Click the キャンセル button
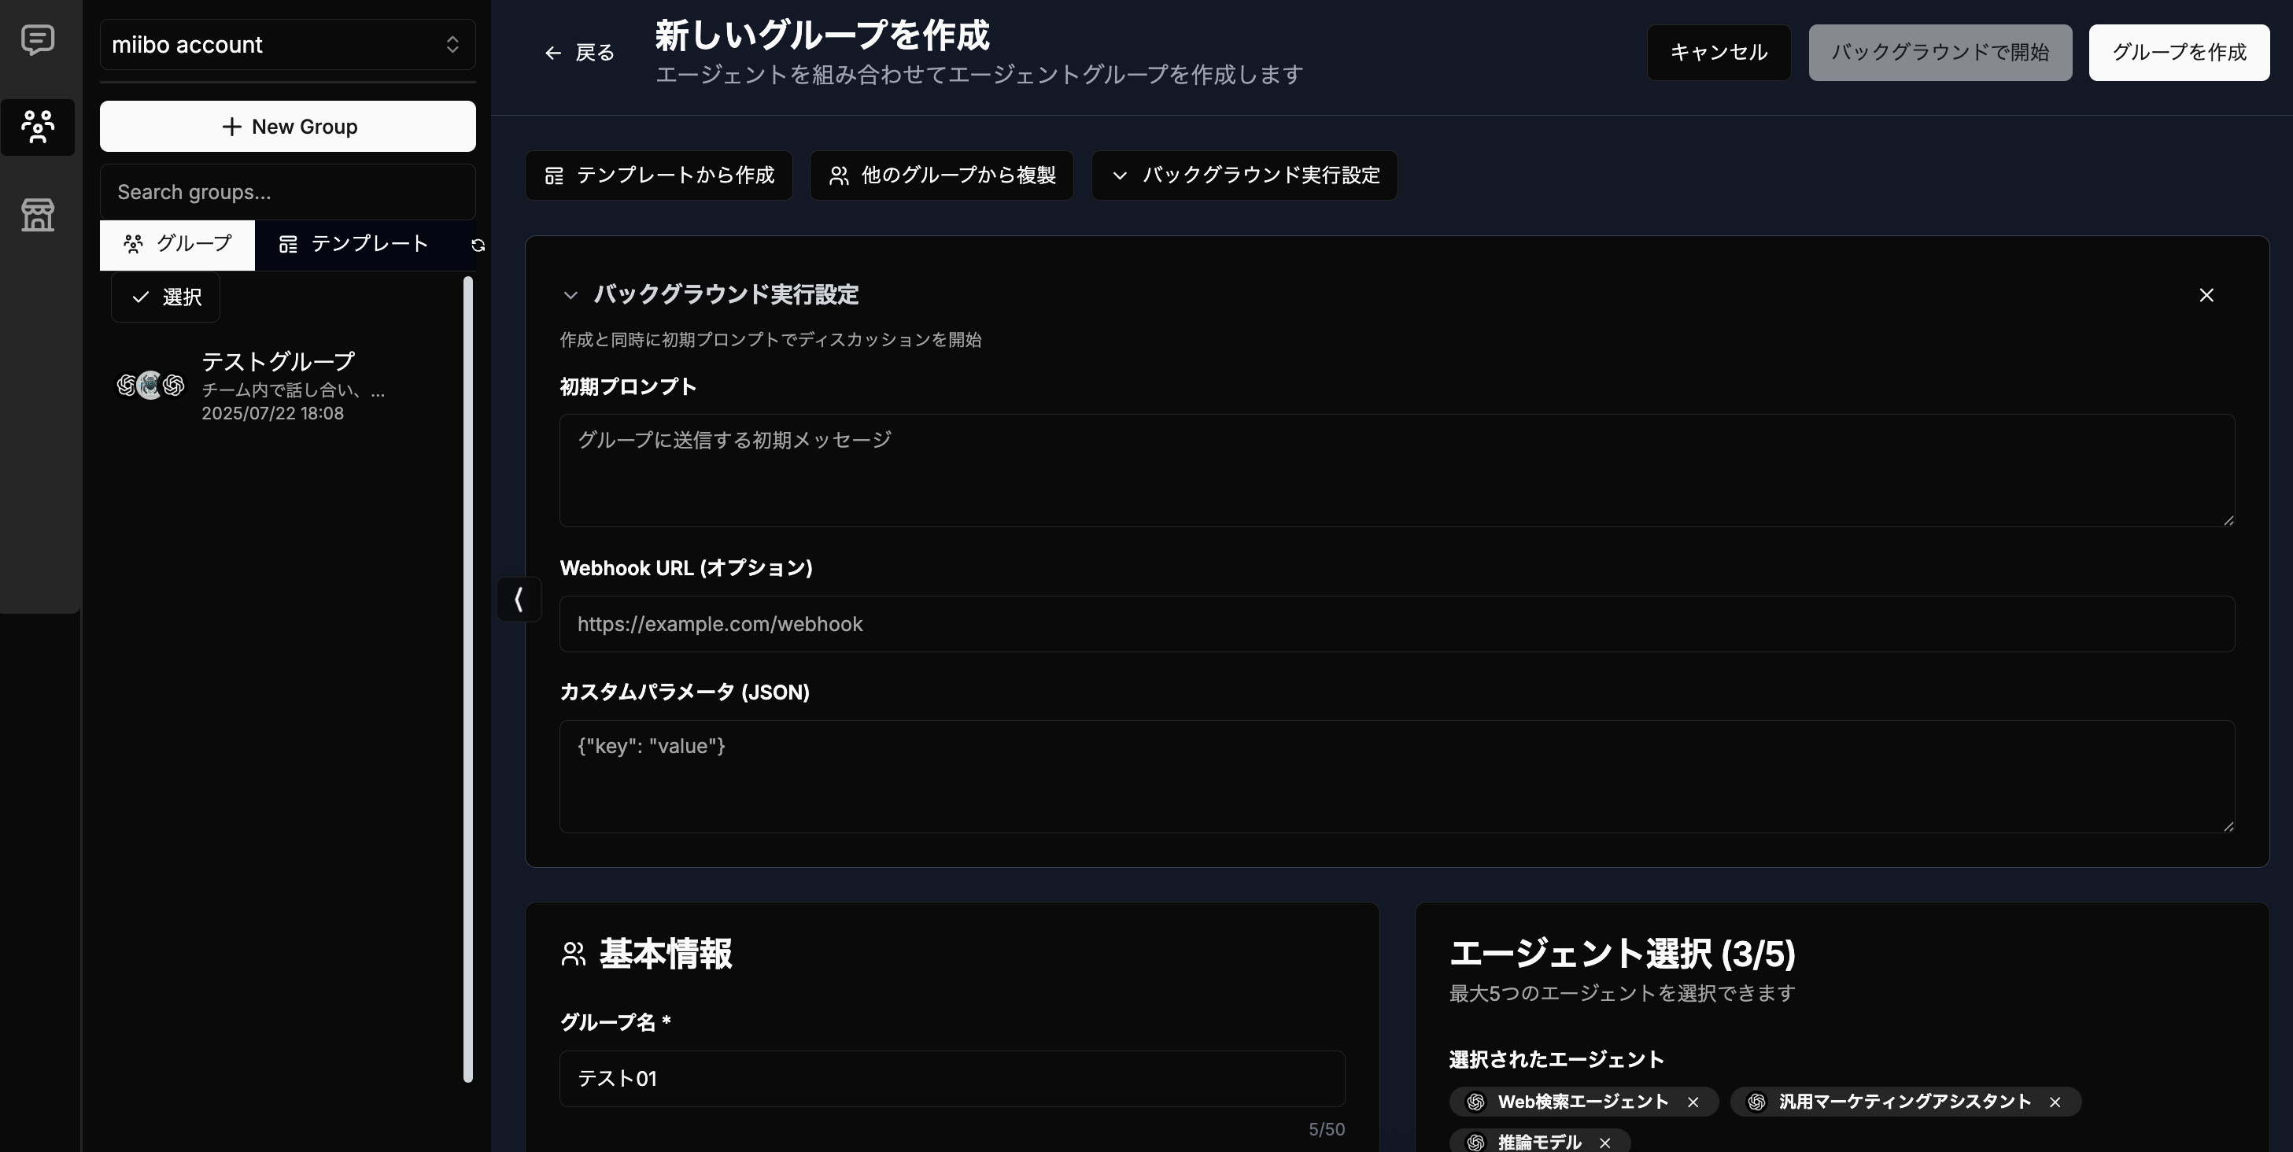 [x=1719, y=53]
